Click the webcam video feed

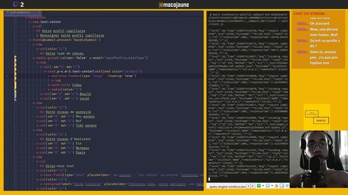319,159
